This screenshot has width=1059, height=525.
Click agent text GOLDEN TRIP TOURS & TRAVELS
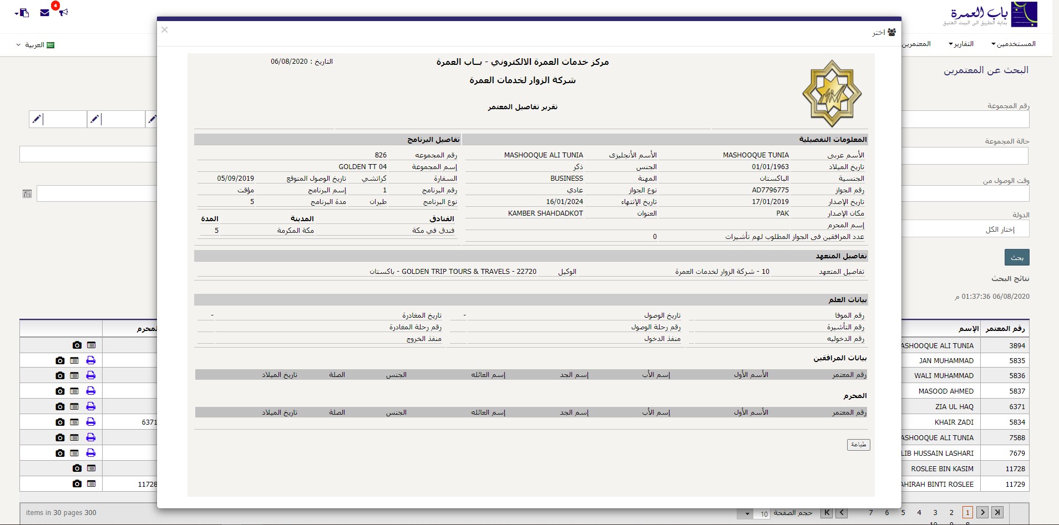coord(455,272)
